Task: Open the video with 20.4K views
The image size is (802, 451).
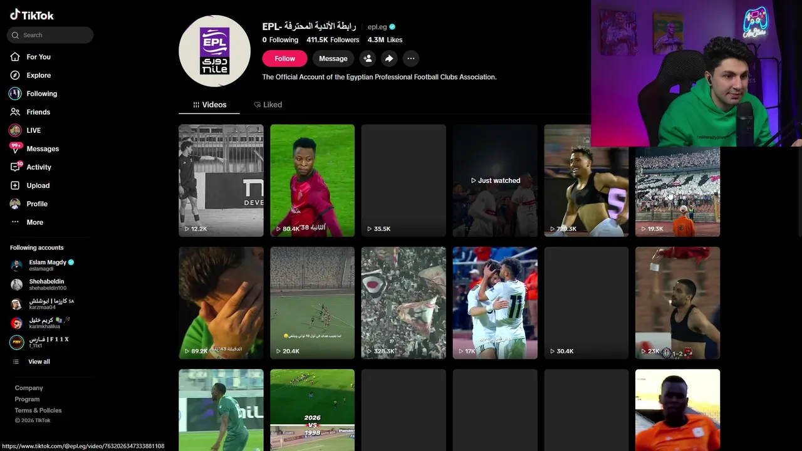Action: [313, 303]
